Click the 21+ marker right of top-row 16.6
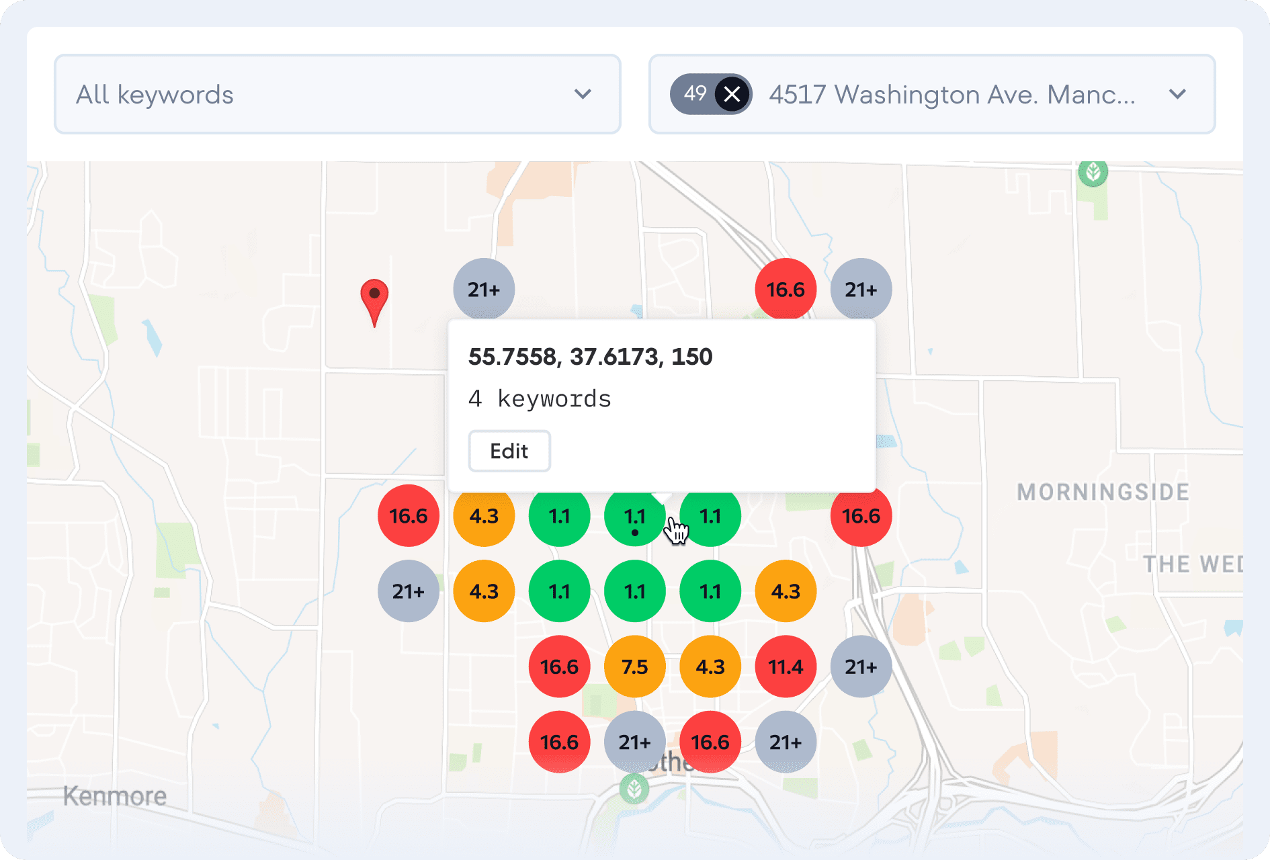The height and width of the screenshot is (860, 1270). pos(861,290)
